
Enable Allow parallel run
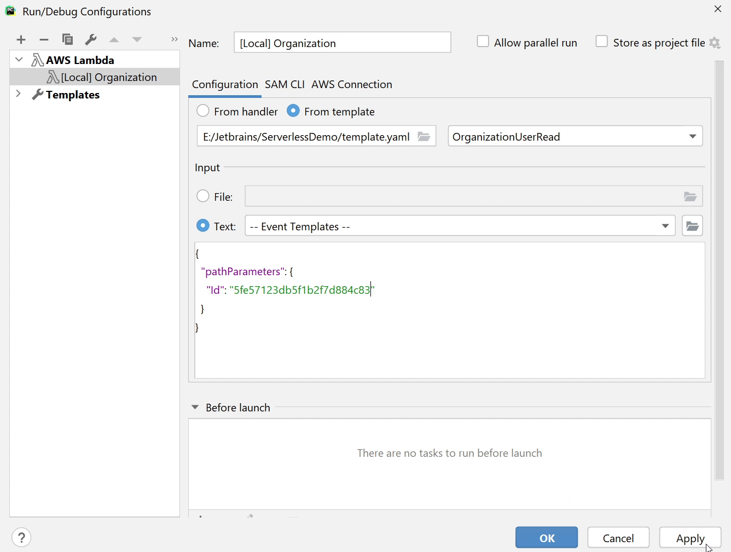pos(483,42)
